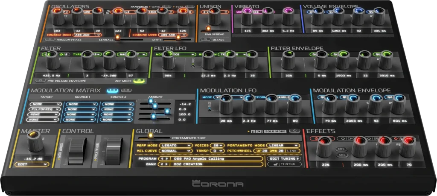The width and height of the screenshot is (437, 196).
Task: Click the amount slider showing 100.0
Action: click(167, 111)
